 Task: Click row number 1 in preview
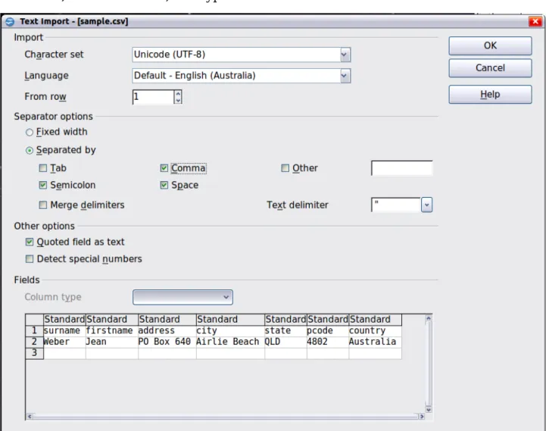(x=34, y=331)
